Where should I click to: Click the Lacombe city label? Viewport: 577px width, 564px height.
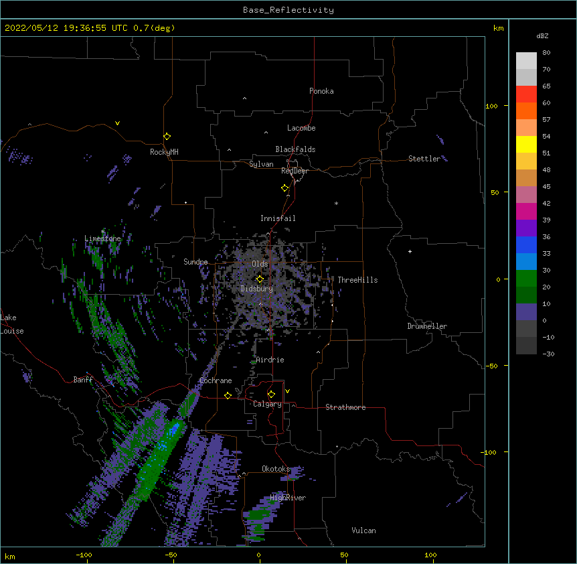(x=301, y=128)
